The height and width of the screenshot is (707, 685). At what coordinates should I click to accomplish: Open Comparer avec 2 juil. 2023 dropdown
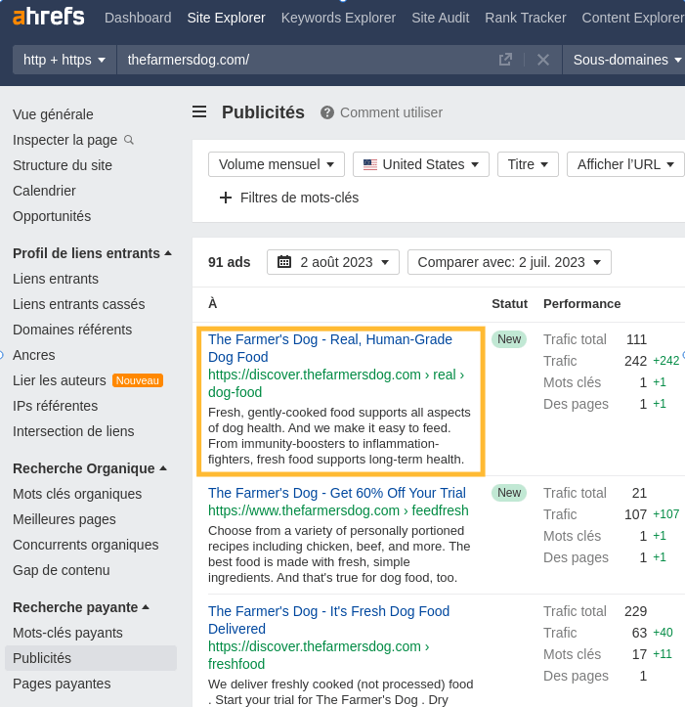(x=509, y=262)
